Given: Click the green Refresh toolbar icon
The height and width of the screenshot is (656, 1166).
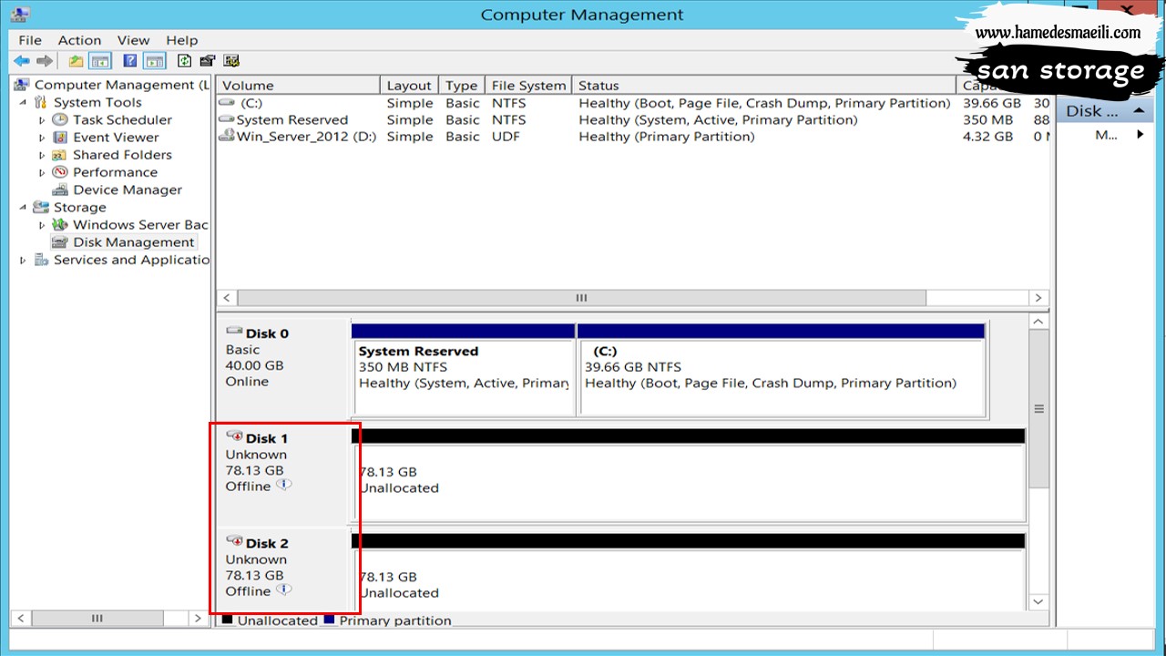Looking at the screenshot, I should coord(185,61).
